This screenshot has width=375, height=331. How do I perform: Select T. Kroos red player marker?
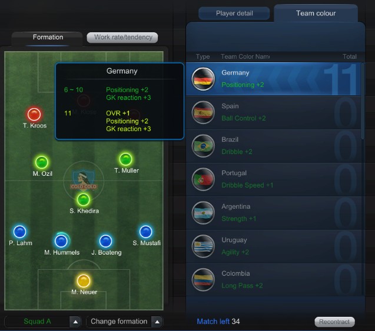34,114
